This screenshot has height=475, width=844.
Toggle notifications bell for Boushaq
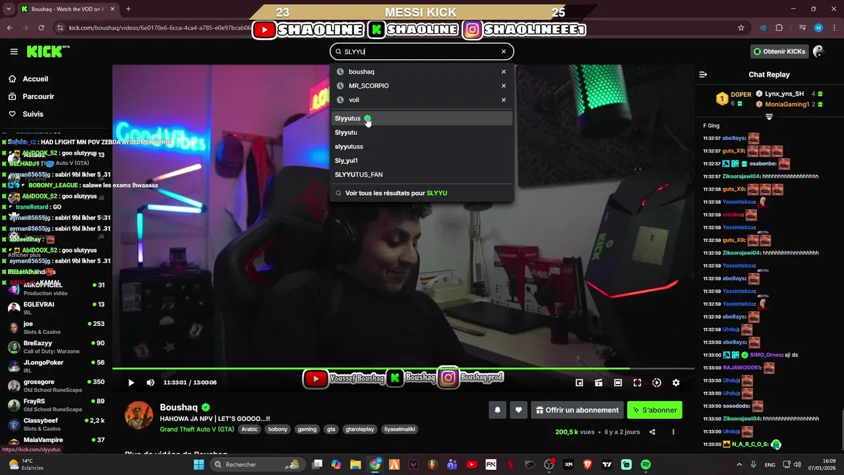(498, 410)
